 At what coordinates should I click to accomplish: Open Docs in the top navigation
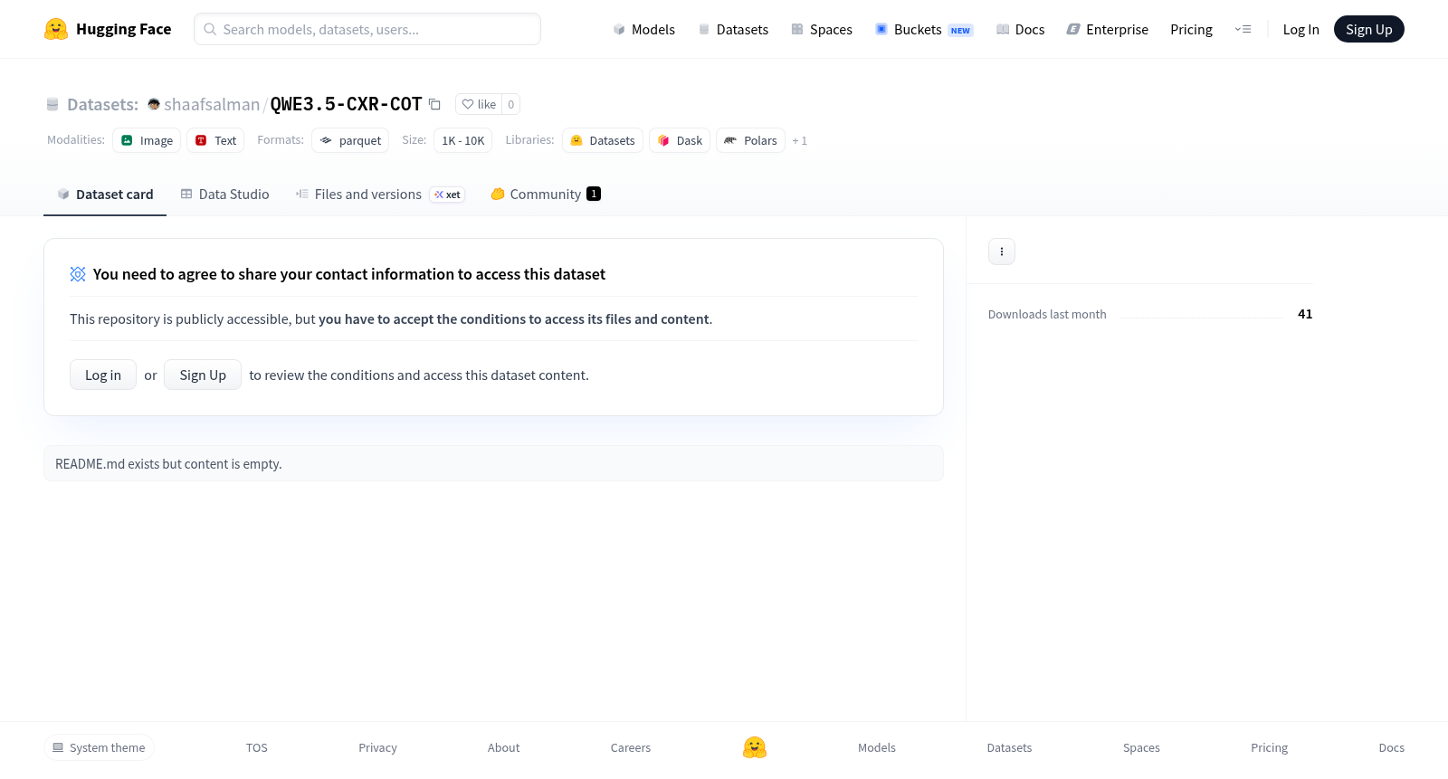1020,29
